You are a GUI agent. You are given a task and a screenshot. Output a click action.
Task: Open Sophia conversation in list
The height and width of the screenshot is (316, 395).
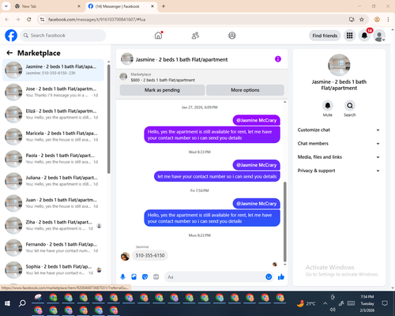tap(54, 270)
